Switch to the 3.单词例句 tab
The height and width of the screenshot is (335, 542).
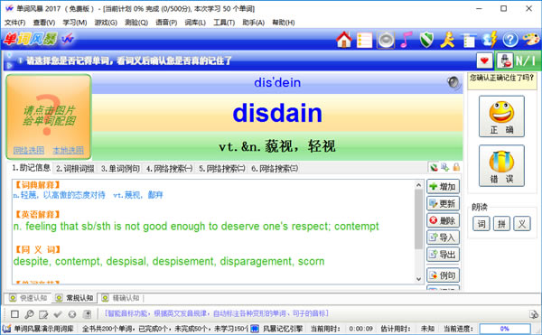(120, 169)
